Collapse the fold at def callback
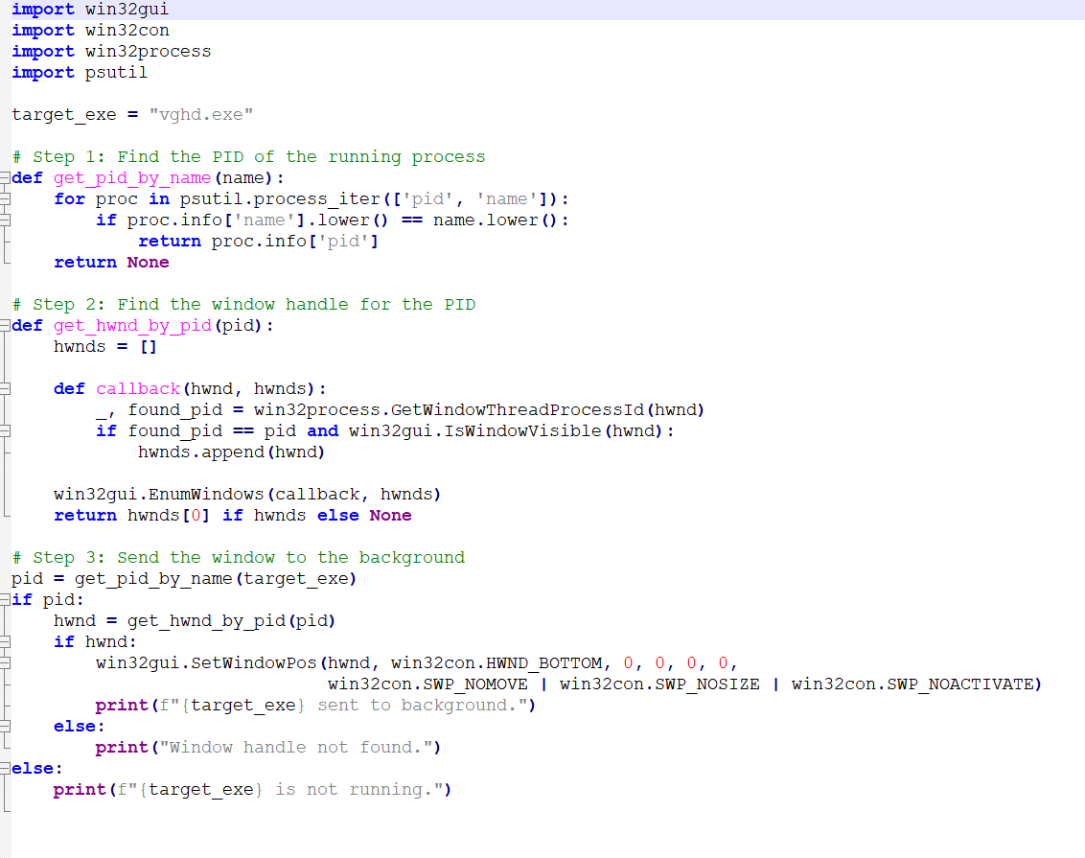The width and height of the screenshot is (1085, 858). [x=5, y=389]
